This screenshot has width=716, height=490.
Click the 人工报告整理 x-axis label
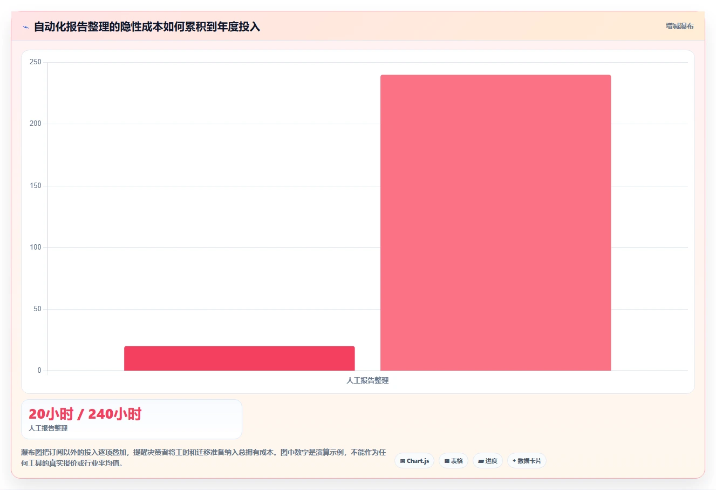(367, 380)
